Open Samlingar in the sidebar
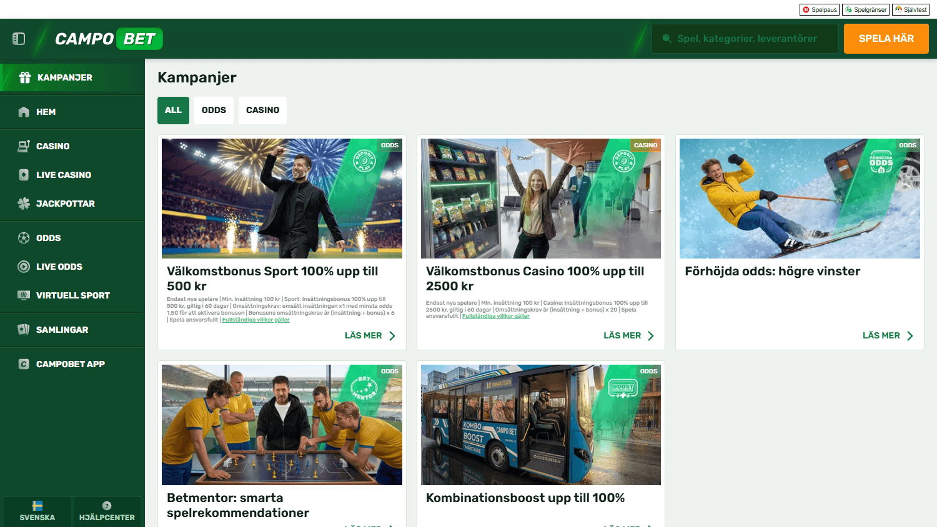Viewport: 937px width, 527px height. (x=72, y=330)
